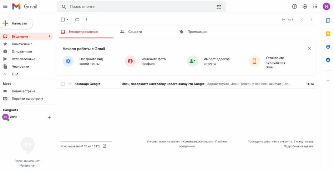Image resolution: width=334 pixels, height=171 pixels.
Task: Open Contacts side panel icon
Action: coord(328,60)
